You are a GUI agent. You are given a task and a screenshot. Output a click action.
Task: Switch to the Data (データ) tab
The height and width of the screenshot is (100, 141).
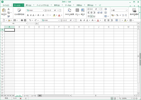pyautogui.click(x=68, y=5)
